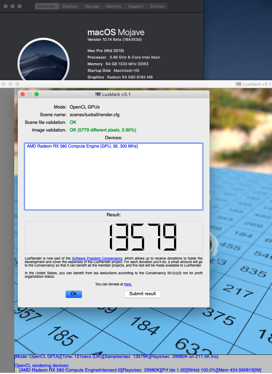The image size is (272, 374).
Task: Click the 'macOS Mojave' heading
Action: pyautogui.click(x=116, y=32)
